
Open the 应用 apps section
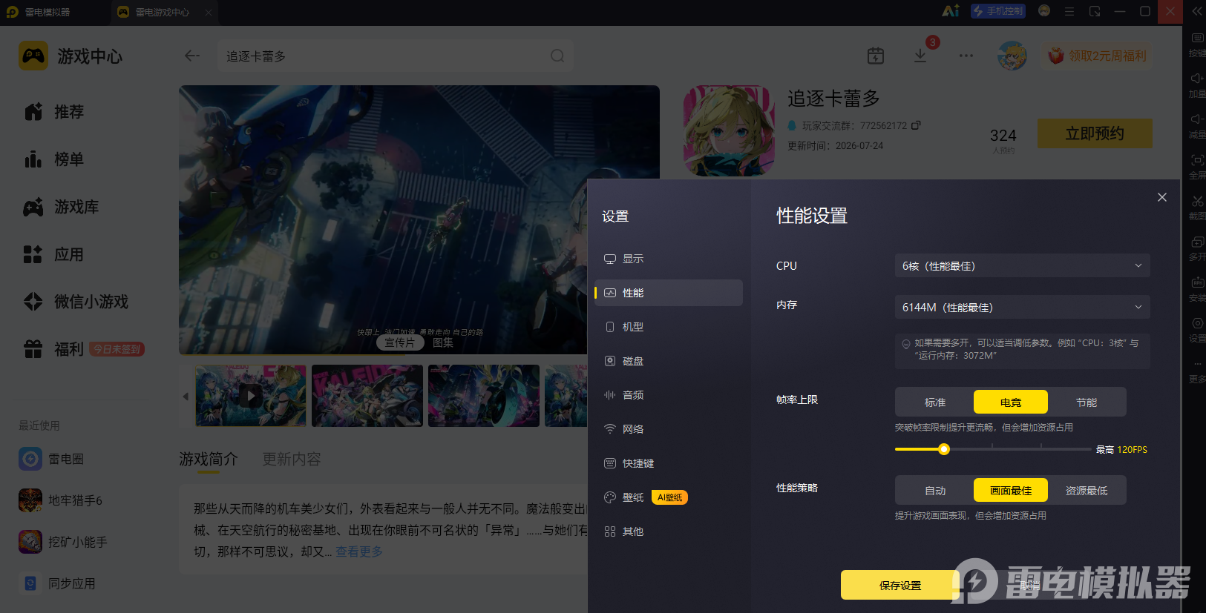(x=53, y=254)
